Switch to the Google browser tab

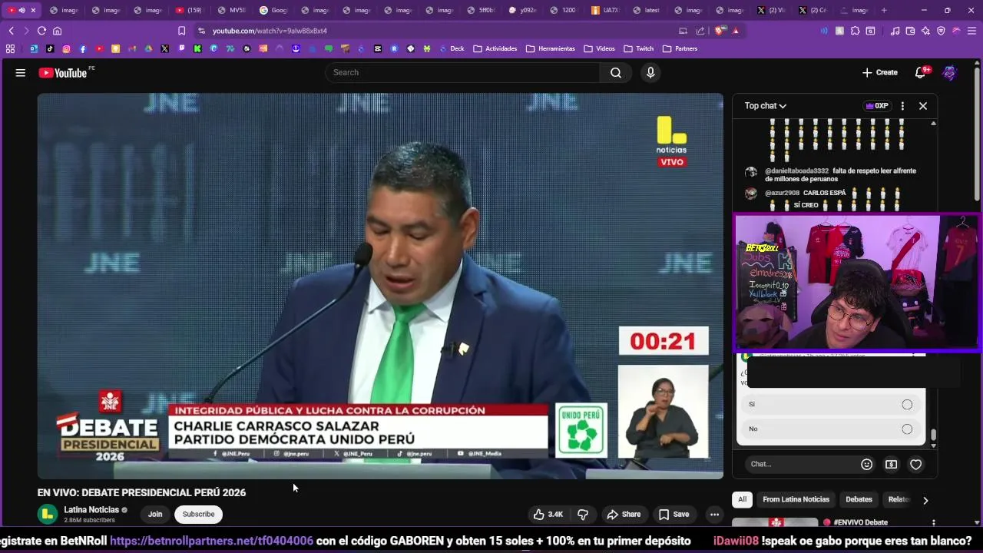[x=273, y=10]
